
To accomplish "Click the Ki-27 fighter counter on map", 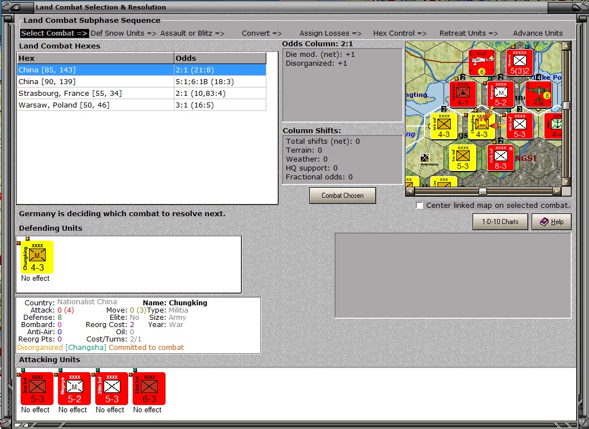I will 482,62.
